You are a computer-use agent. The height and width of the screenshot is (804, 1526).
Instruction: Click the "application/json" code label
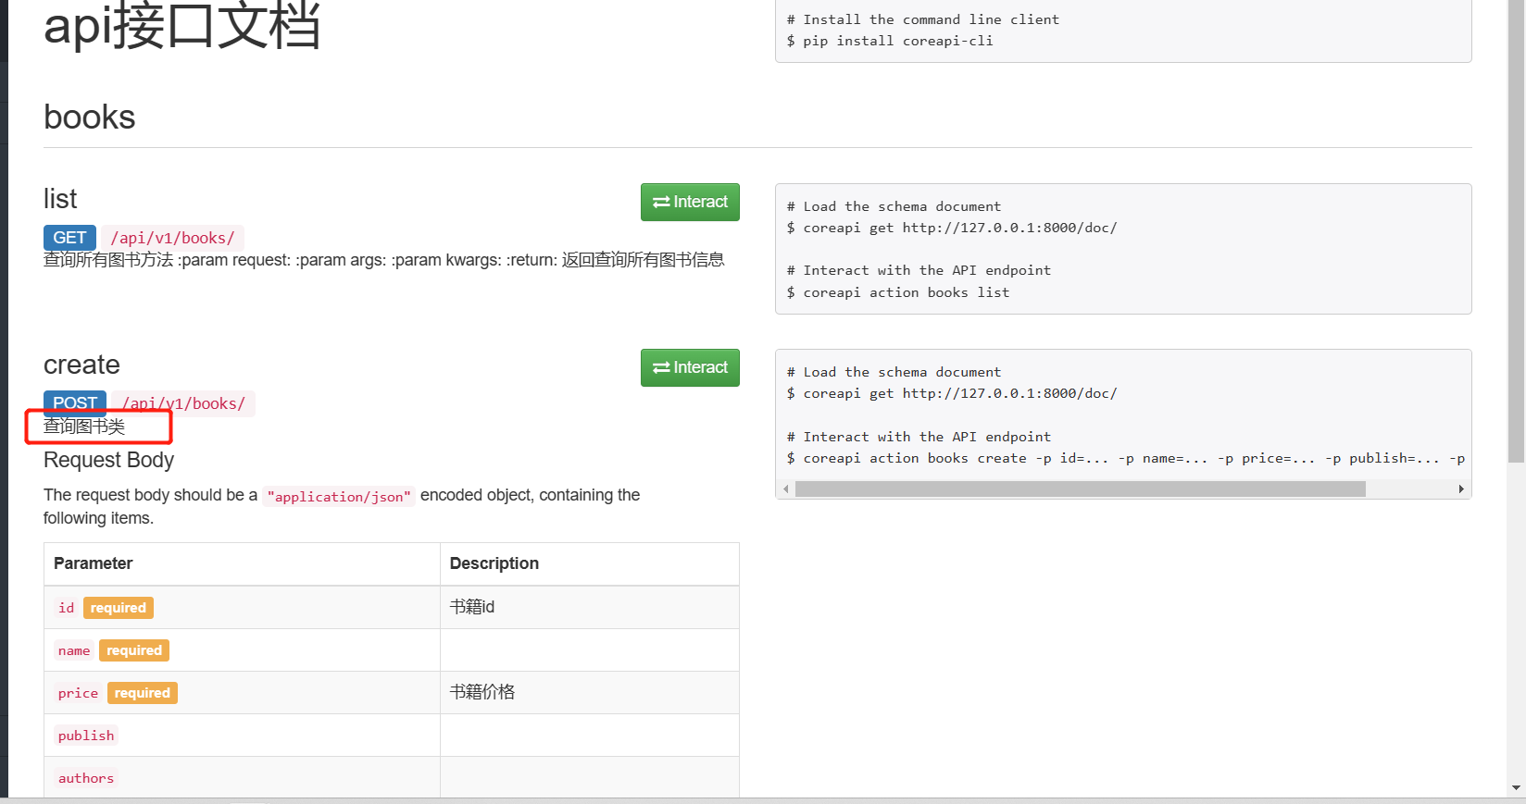(339, 497)
